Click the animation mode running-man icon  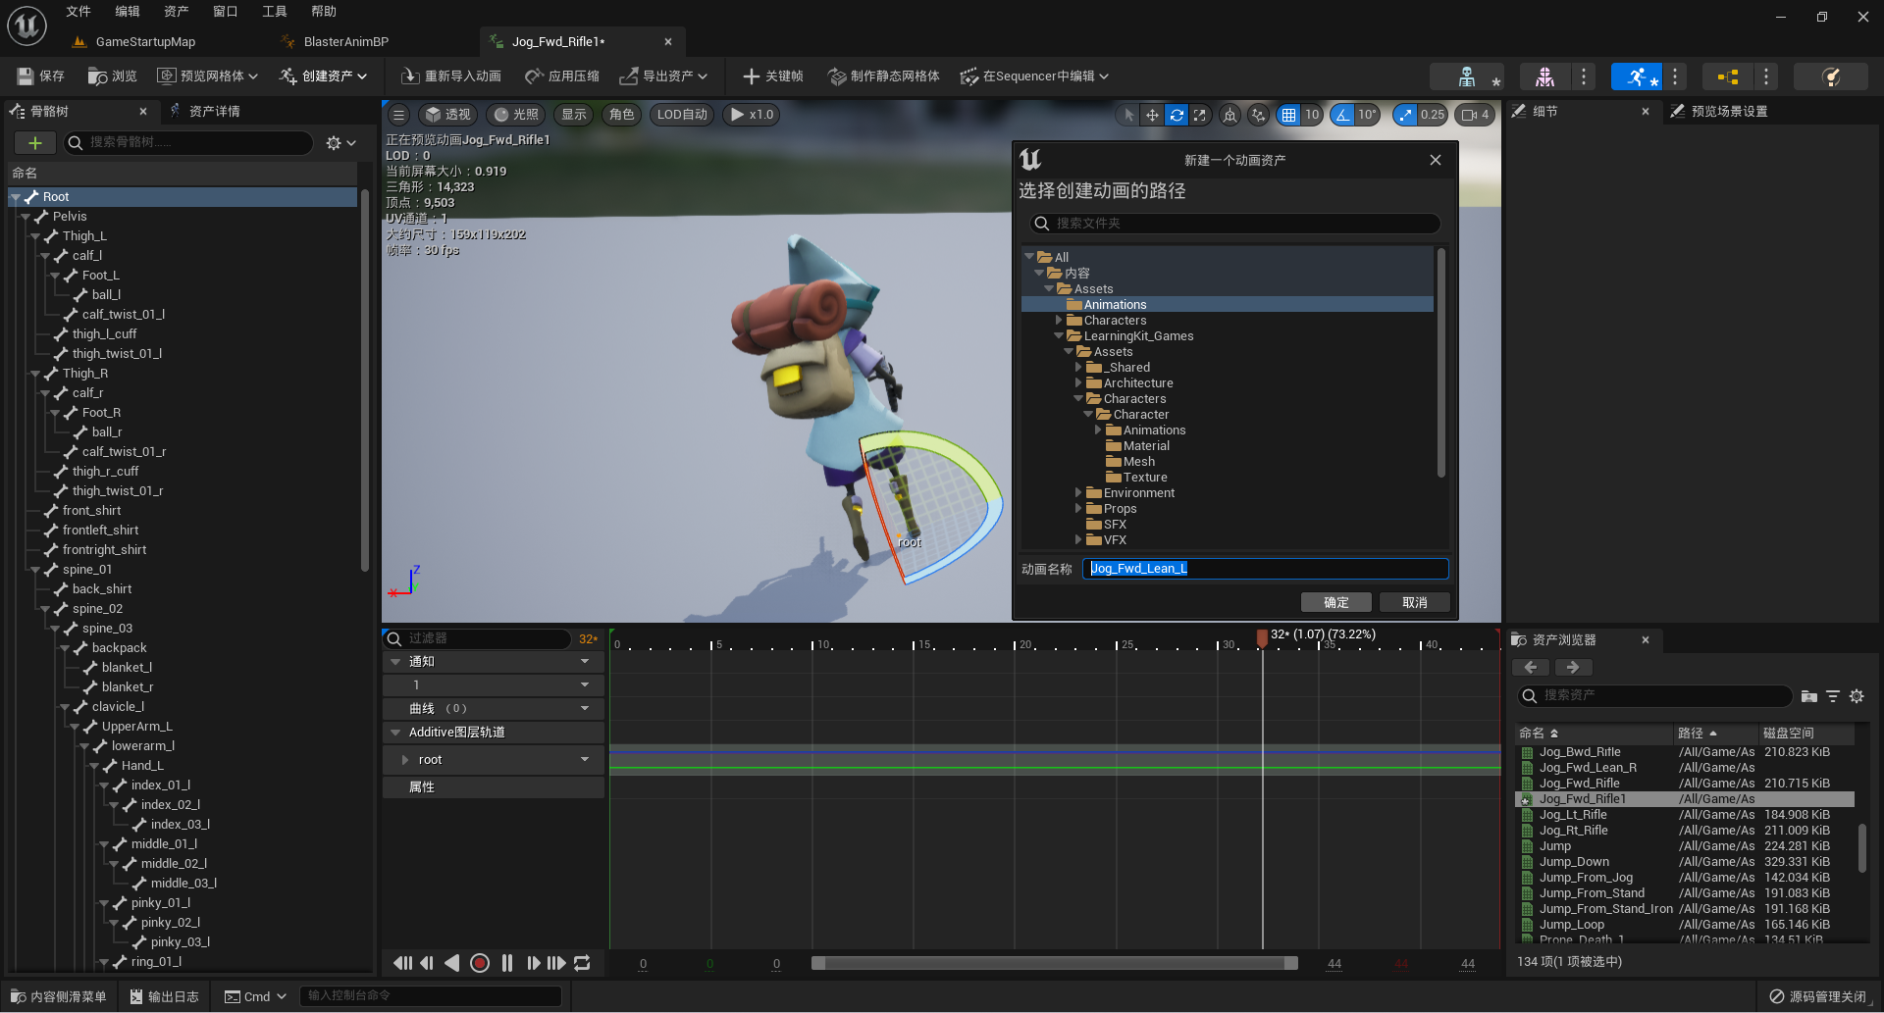tap(1636, 76)
